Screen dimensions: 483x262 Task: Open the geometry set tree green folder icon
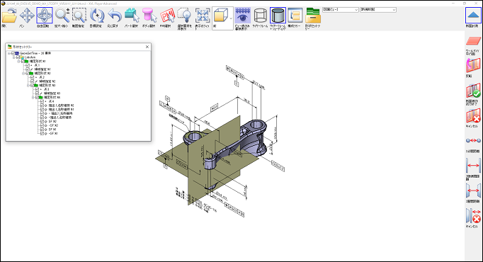(x=313, y=16)
